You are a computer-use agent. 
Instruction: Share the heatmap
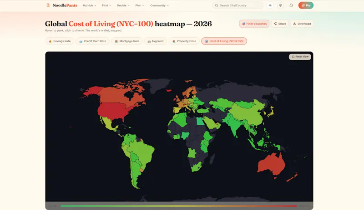[280, 24]
